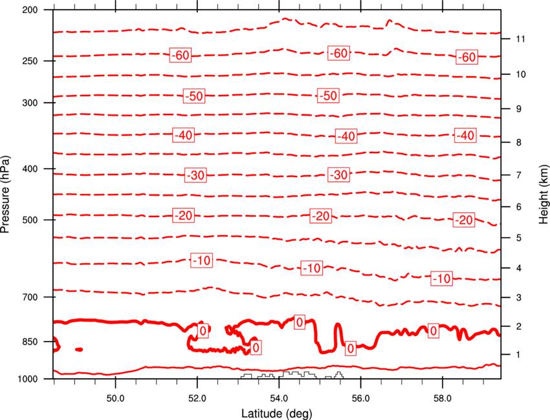The height and width of the screenshot is (420, 550).
Task: Pick the 11 km height tick label
Action: tap(520, 39)
